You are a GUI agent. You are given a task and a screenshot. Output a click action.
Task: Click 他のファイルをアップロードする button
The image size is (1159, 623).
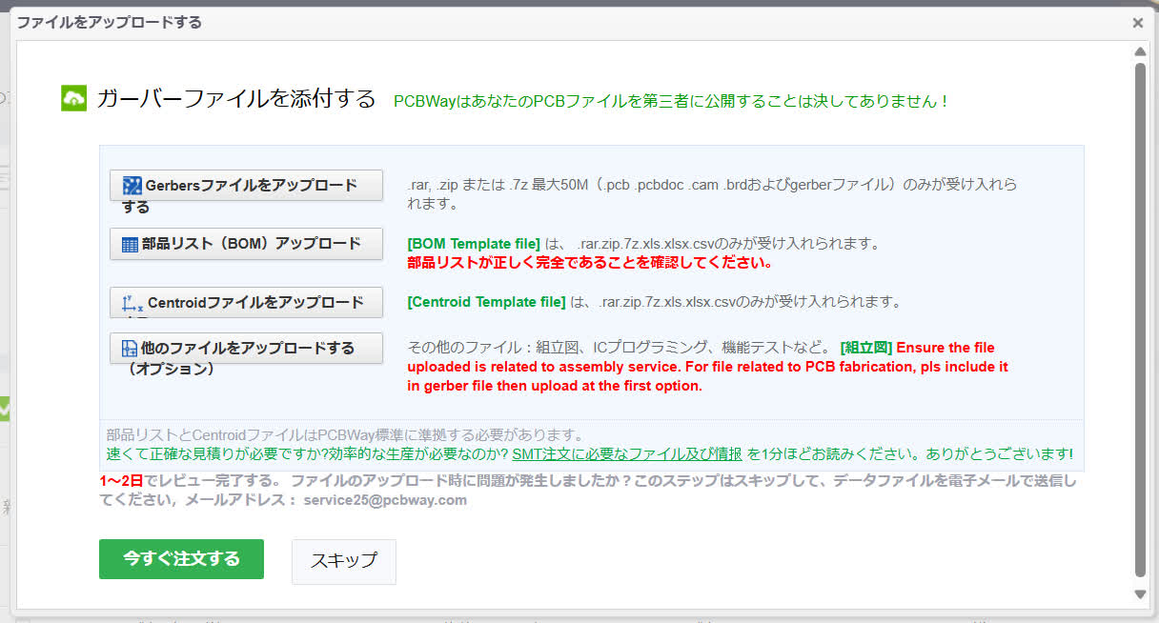click(x=246, y=348)
